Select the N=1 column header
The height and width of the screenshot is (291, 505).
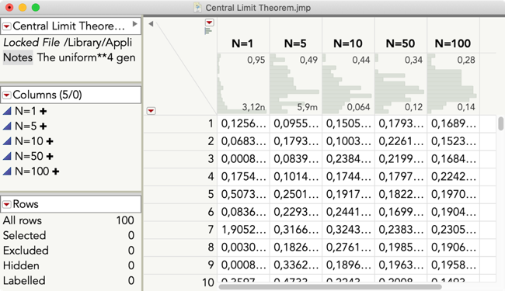point(242,43)
